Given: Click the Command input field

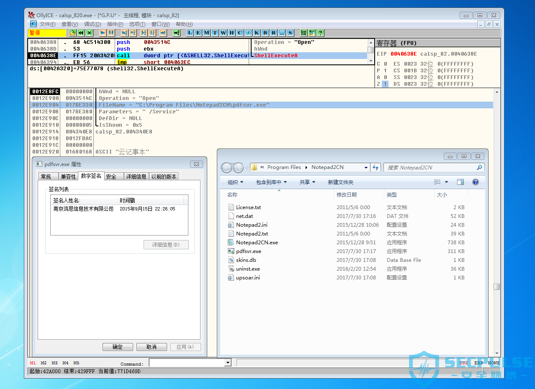Looking at the screenshot, I should [x=187, y=363].
